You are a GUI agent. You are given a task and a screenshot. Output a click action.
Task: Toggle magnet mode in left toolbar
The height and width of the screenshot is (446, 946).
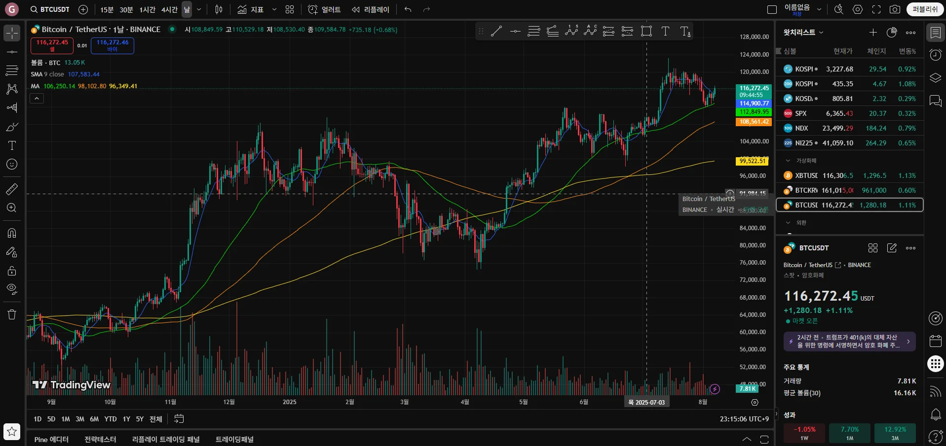pos(12,233)
